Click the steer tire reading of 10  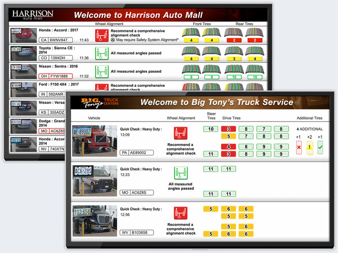[x=211, y=129]
